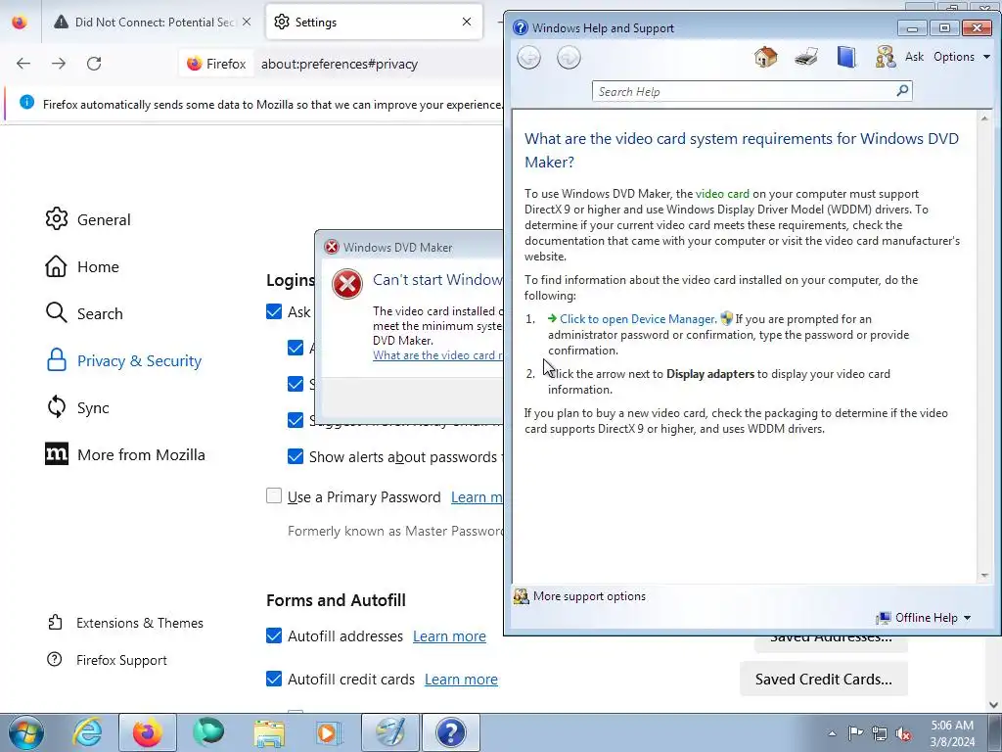This screenshot has height=752, width=1002.
Task: Open Sync settings icon in sidebar
Action: (x=56, y=406)
